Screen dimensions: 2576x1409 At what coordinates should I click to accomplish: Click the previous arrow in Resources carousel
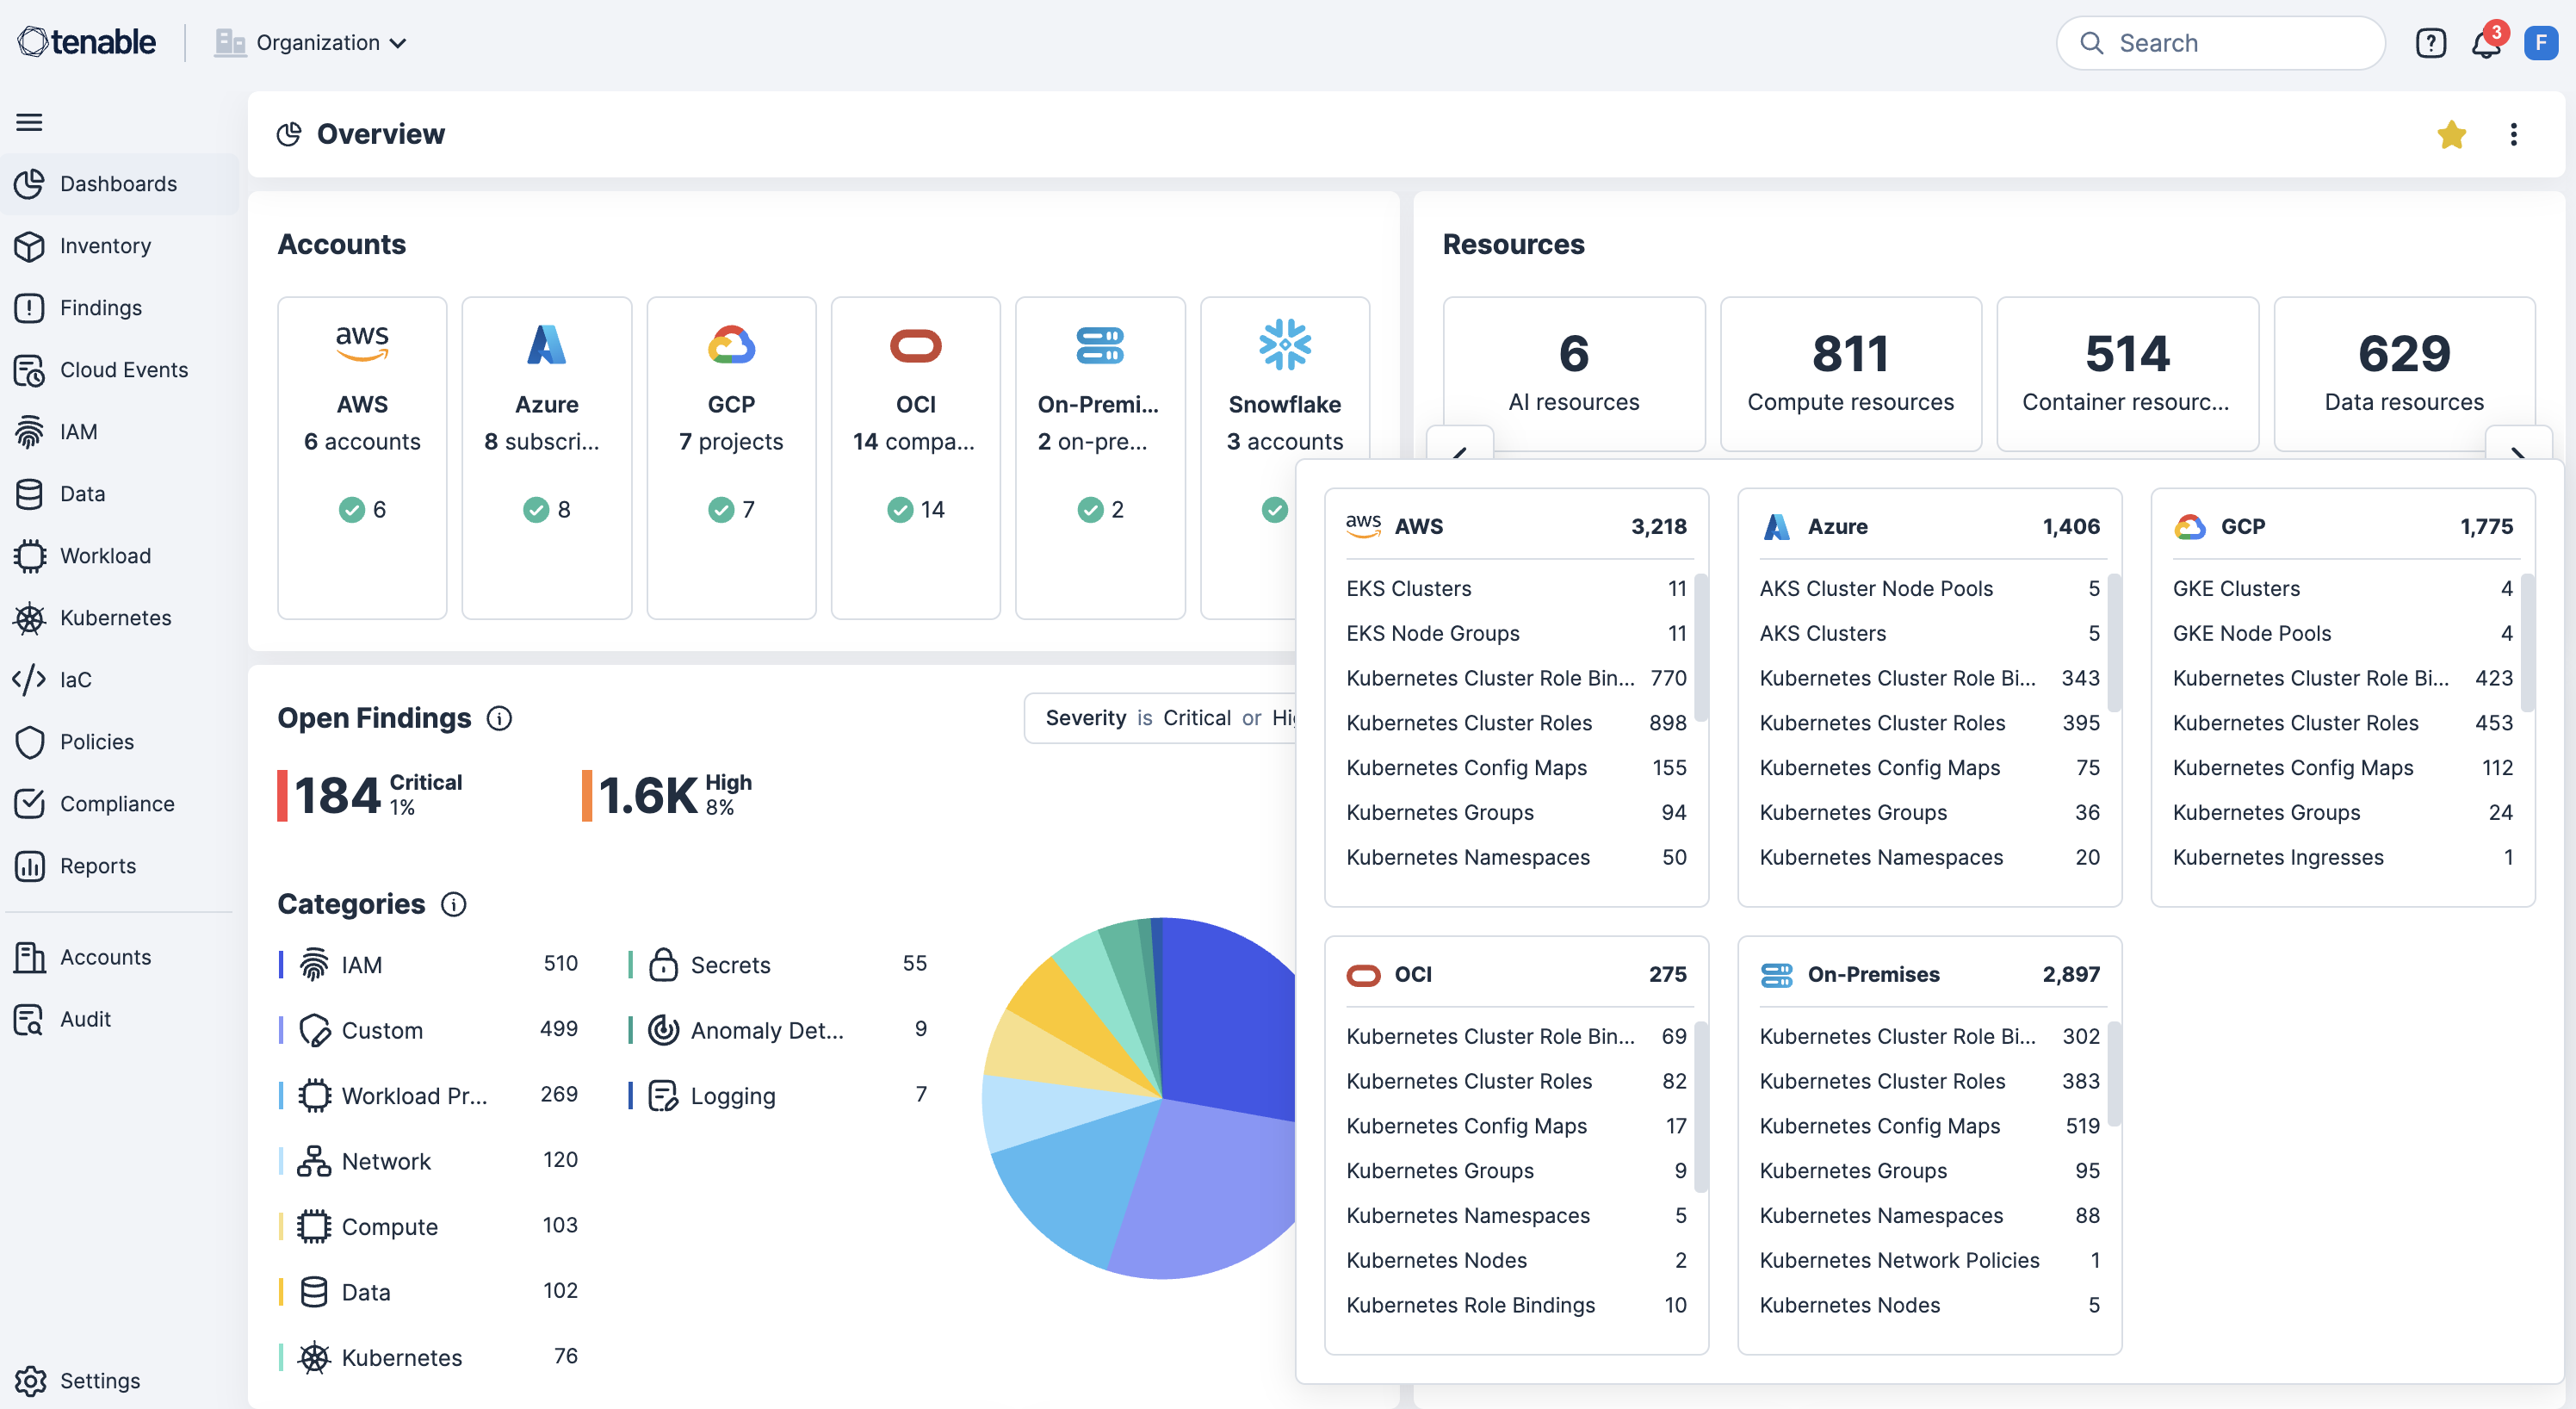1459,445
